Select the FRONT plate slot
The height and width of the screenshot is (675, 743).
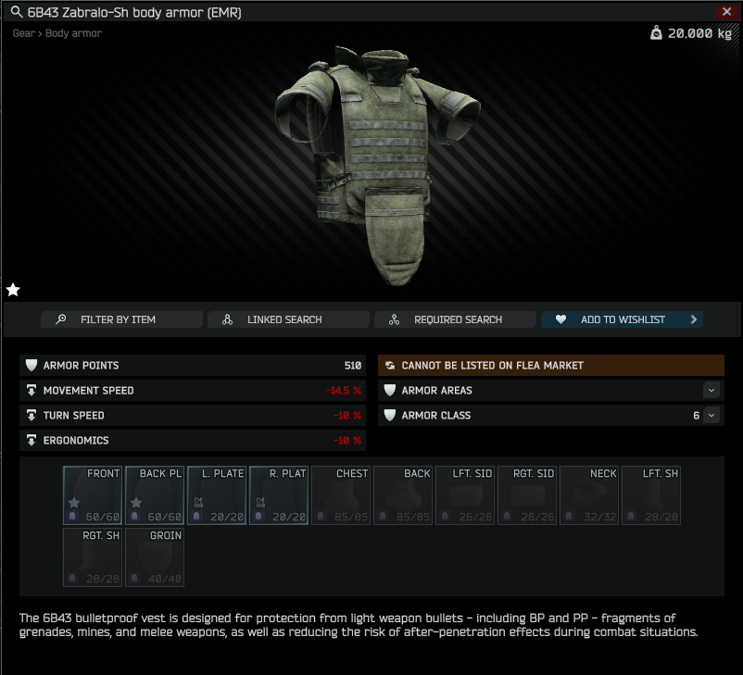coord(93,495)
